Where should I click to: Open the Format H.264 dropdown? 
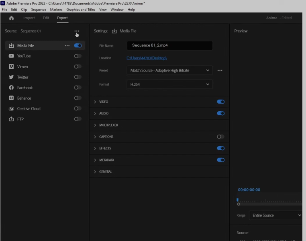click(169, 84)
